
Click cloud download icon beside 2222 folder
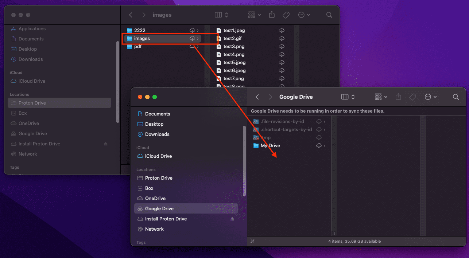[x=192, y=30]
